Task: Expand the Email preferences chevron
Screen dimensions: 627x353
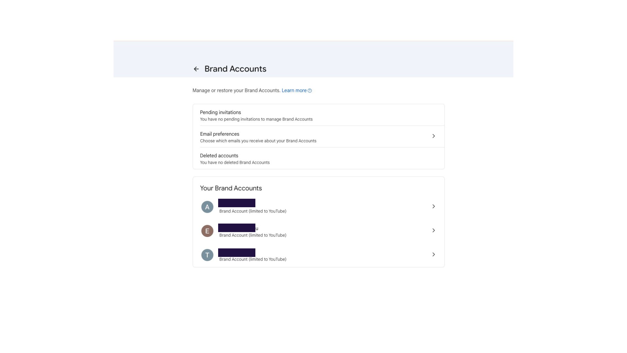Action: point(434,136)
